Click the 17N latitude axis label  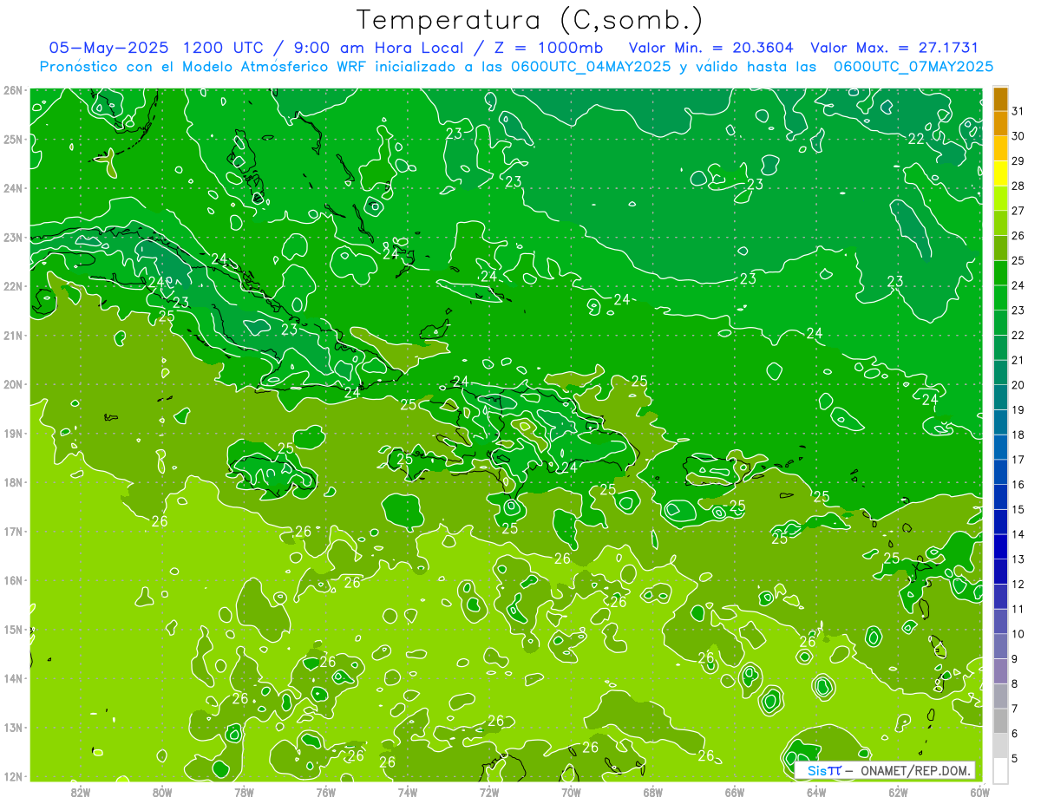[x=13, y=531]
